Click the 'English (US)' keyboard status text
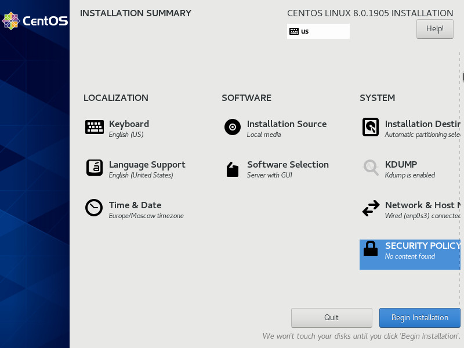Viewport: 464px width, 348px height. (x=126, y=135)
